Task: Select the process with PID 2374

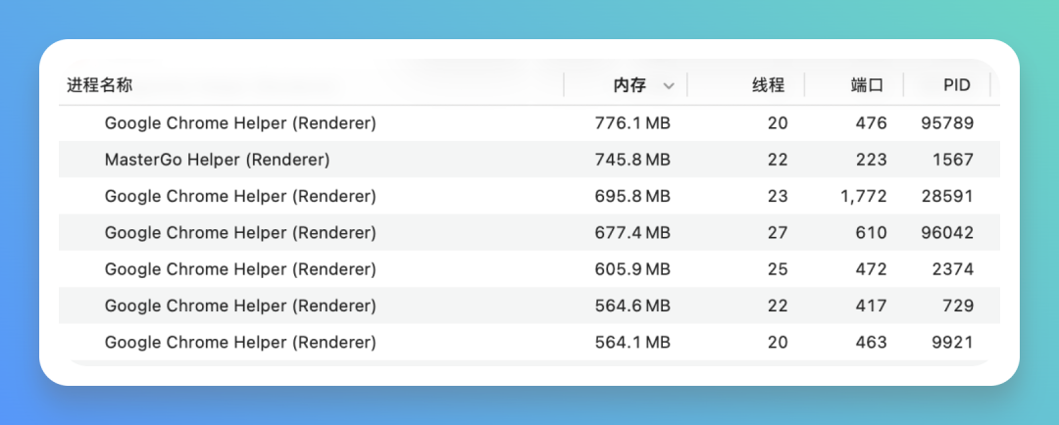Action: [529, 269]
